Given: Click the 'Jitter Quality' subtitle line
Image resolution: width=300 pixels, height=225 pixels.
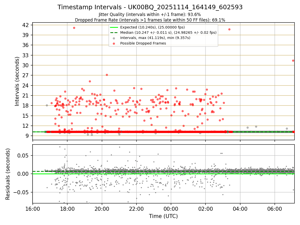Looking at the screenshot, I should point(150,14).
